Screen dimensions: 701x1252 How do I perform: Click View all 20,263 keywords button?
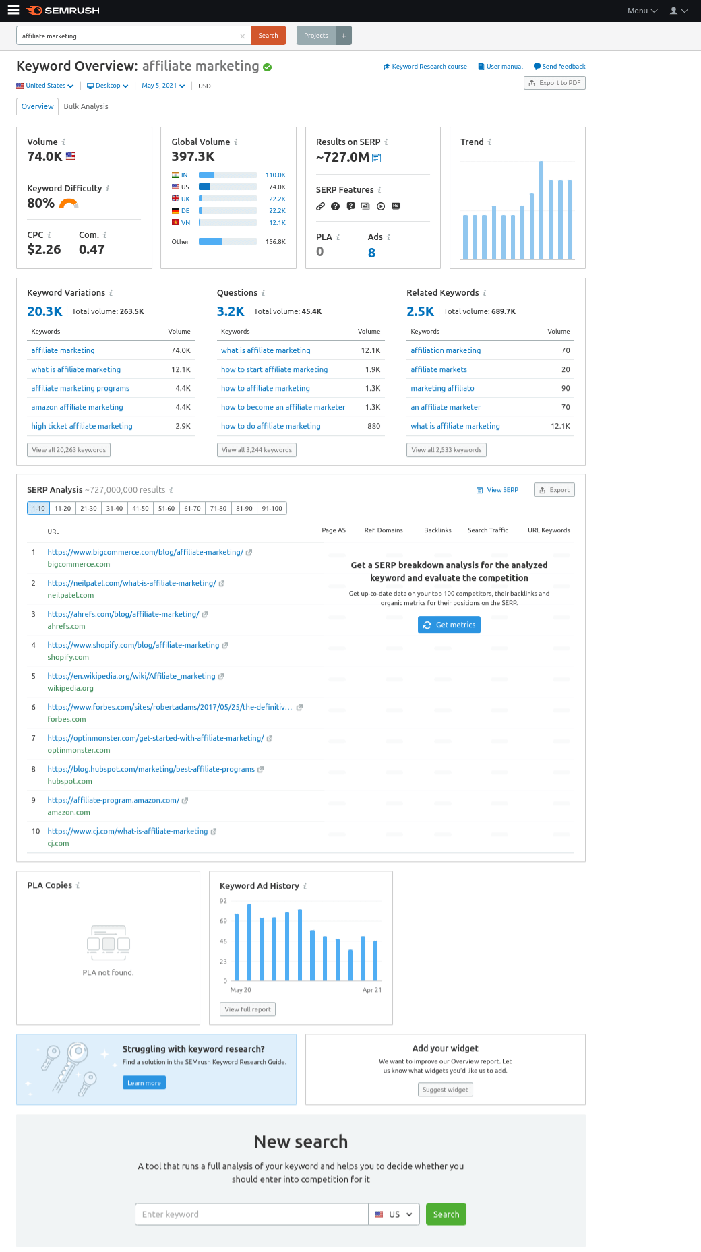(x=69, y=450)
